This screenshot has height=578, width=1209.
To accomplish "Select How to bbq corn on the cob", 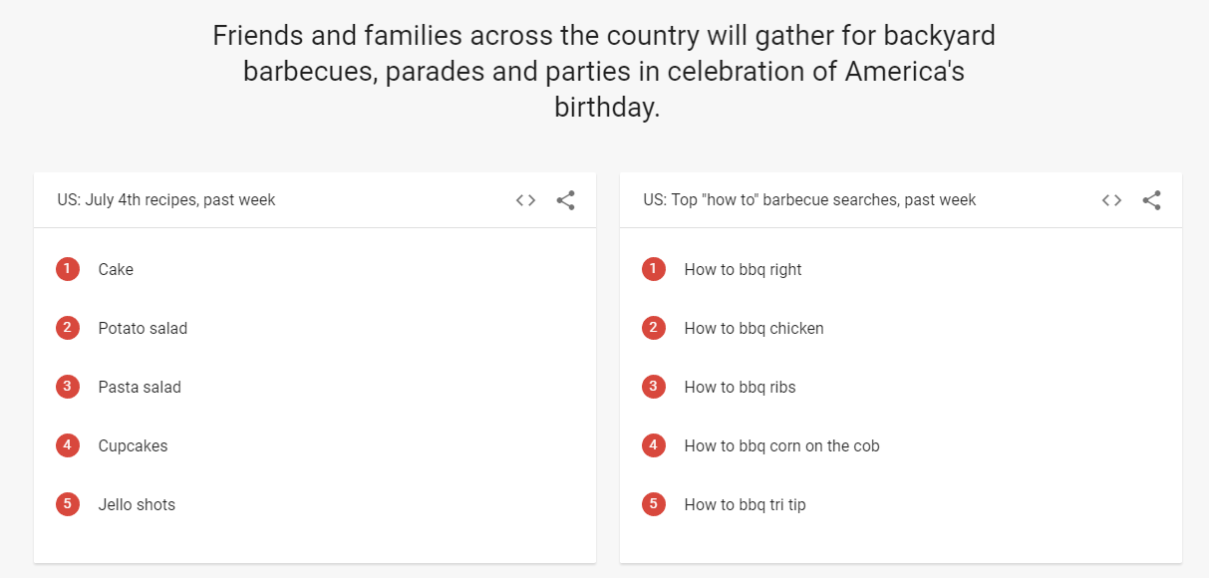I will (781, 446).
